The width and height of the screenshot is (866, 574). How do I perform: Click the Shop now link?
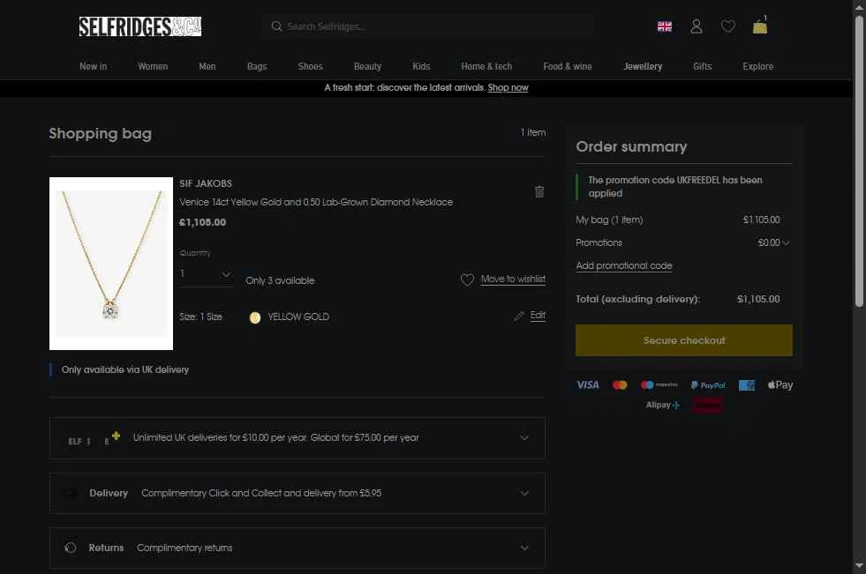[x=508, y=87]
